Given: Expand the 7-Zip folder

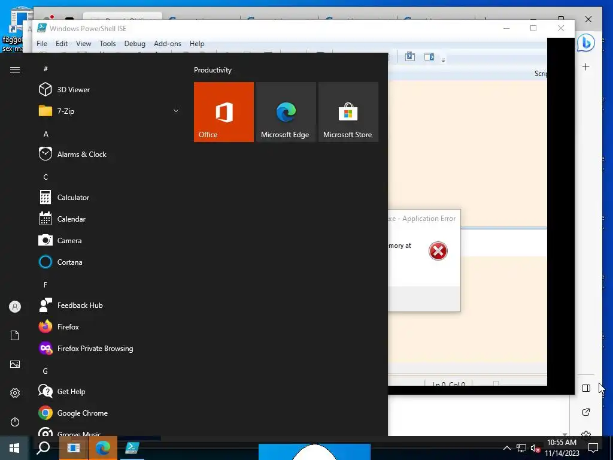Looking at the screenshot, I should coord(111,111).
